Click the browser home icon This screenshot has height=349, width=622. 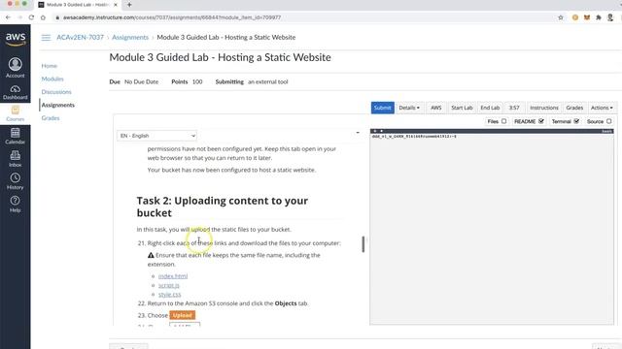(43, 17)
